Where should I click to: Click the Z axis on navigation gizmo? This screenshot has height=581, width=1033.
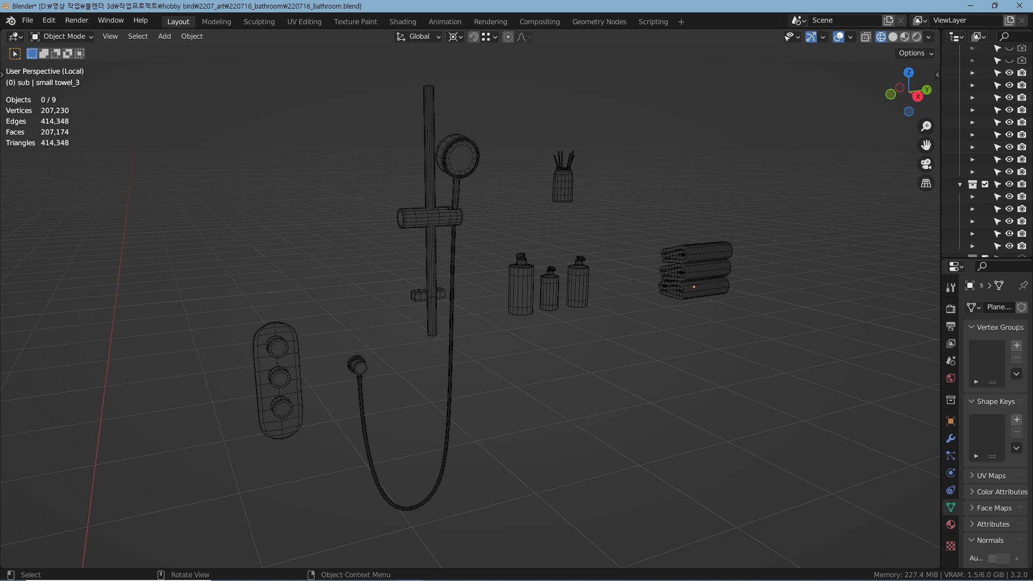909,72
